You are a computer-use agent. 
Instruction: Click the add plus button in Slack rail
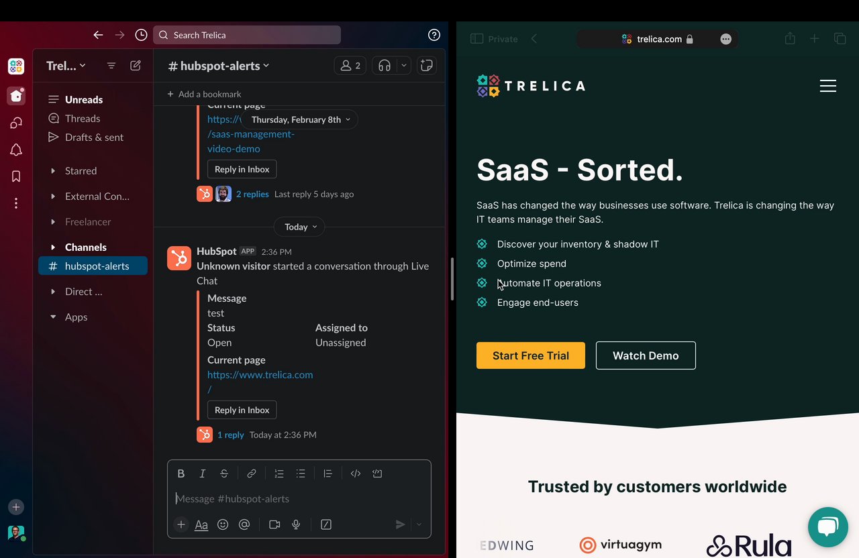tap(16, 507)
